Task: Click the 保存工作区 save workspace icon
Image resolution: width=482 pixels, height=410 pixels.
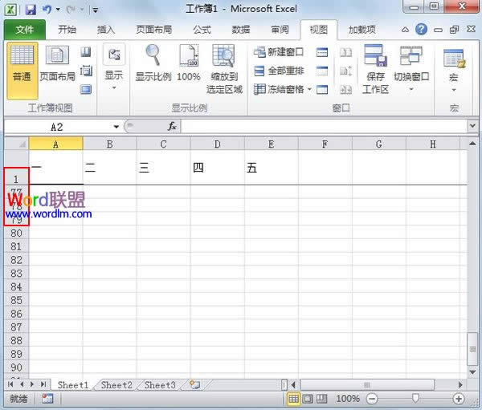Action: coord(375,68)
